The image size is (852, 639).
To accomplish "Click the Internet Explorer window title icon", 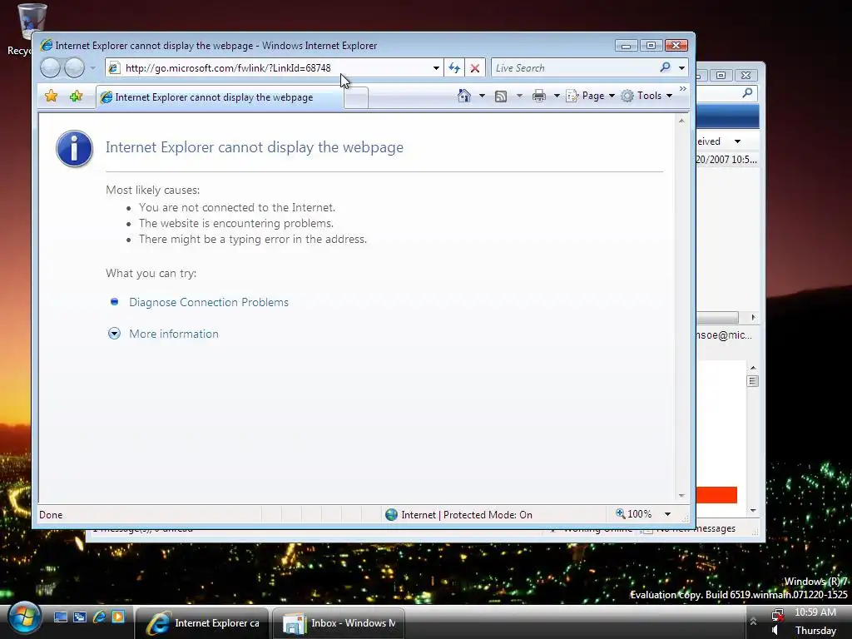I will point(47,45).
